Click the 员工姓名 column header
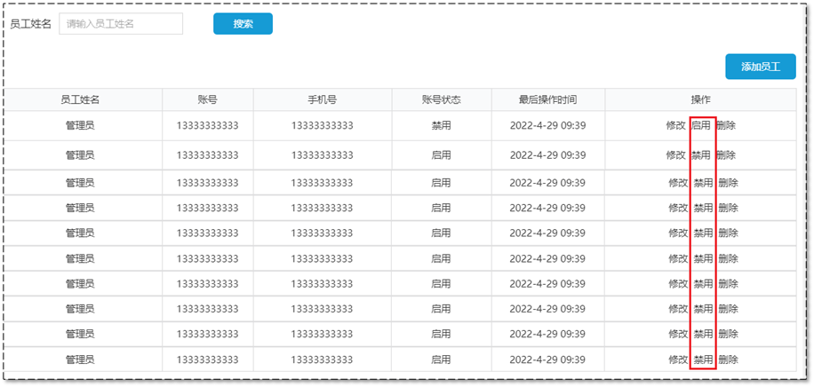Image resolution: width=814 pixels, height=387 pixels. 80,99
